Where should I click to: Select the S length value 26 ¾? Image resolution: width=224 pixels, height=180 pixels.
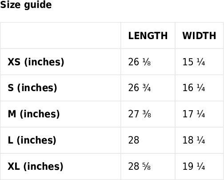coord(140,88)
